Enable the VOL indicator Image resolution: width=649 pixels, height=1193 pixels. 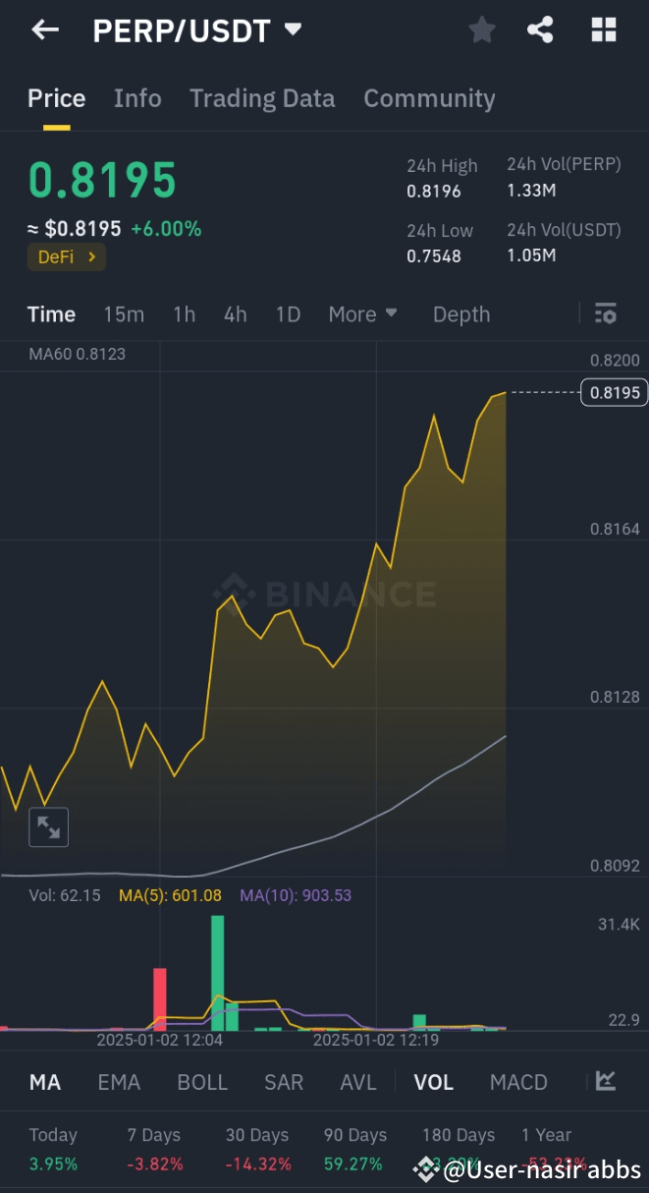tap(433, 1081)
